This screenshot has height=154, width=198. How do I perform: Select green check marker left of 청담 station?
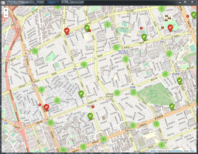click(x=144, y=37)
